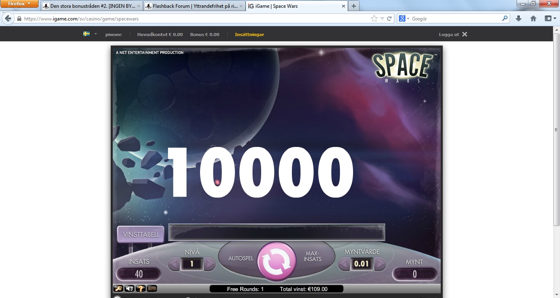
Task: Click the padlock site identity icon
Action: (x=18, y=18)
